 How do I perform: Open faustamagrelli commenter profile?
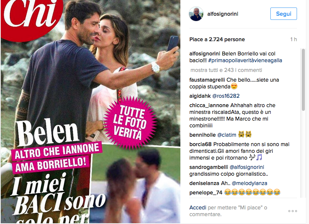207,80
